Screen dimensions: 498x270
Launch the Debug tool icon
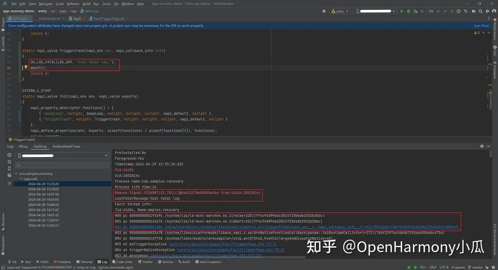pyautogui.click(x=408, y=11)
